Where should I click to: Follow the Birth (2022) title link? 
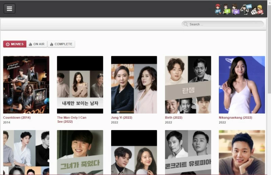pyautogui.click(x=173, y=118)
